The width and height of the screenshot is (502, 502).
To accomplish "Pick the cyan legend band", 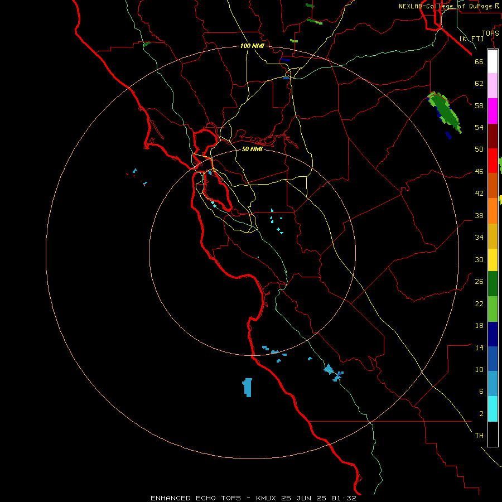I will click(x=493, y=409).
